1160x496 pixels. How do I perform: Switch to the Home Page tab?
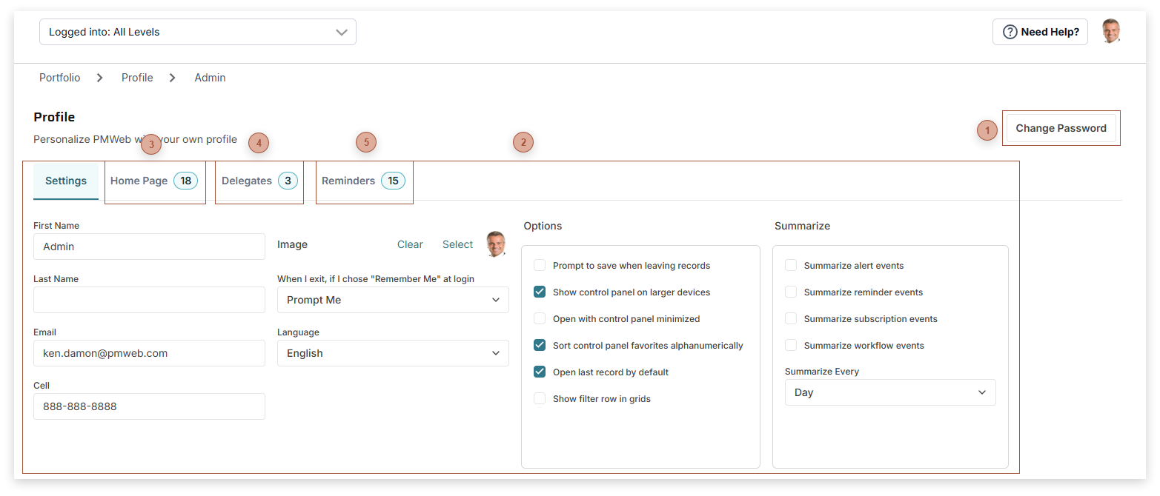point(154,181)
